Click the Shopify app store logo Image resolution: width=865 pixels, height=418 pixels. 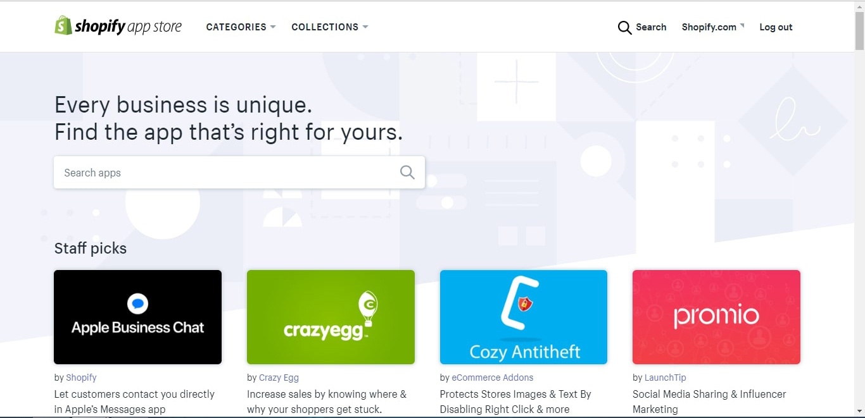click(118, 27)
